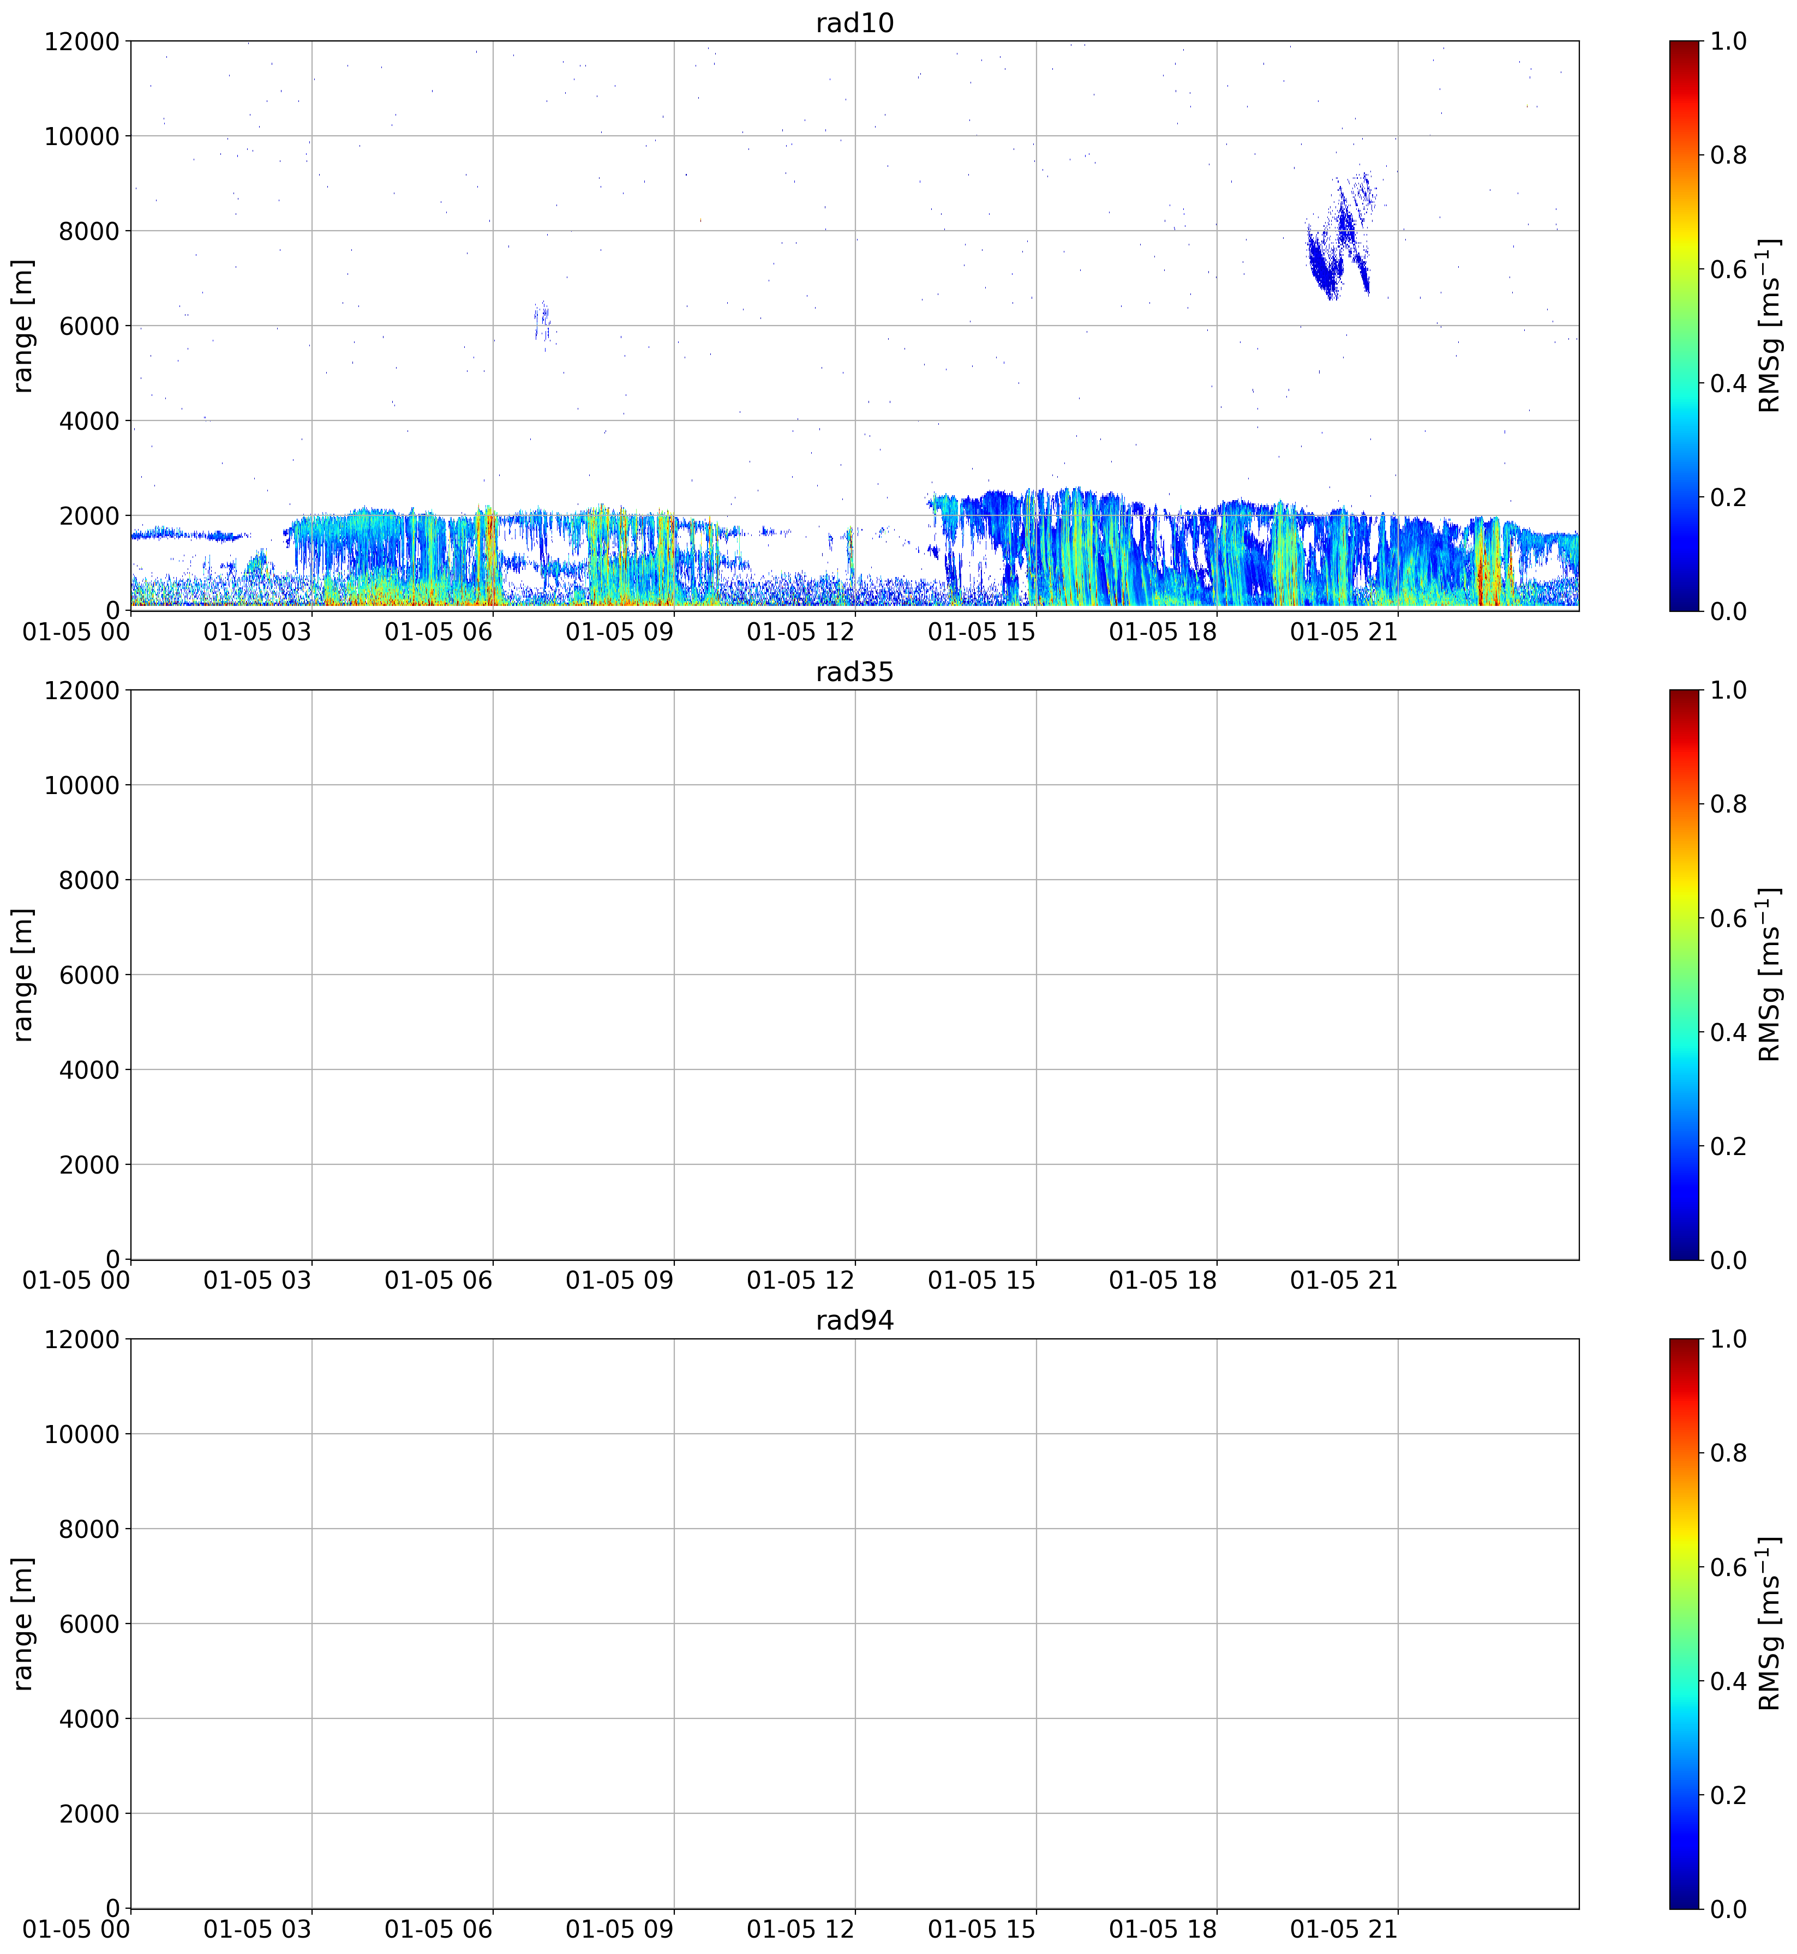Click the 0.8 tick on rad10 colorbar
The width and height of the screenshot is (1797, 1954).
point(1729,154)
